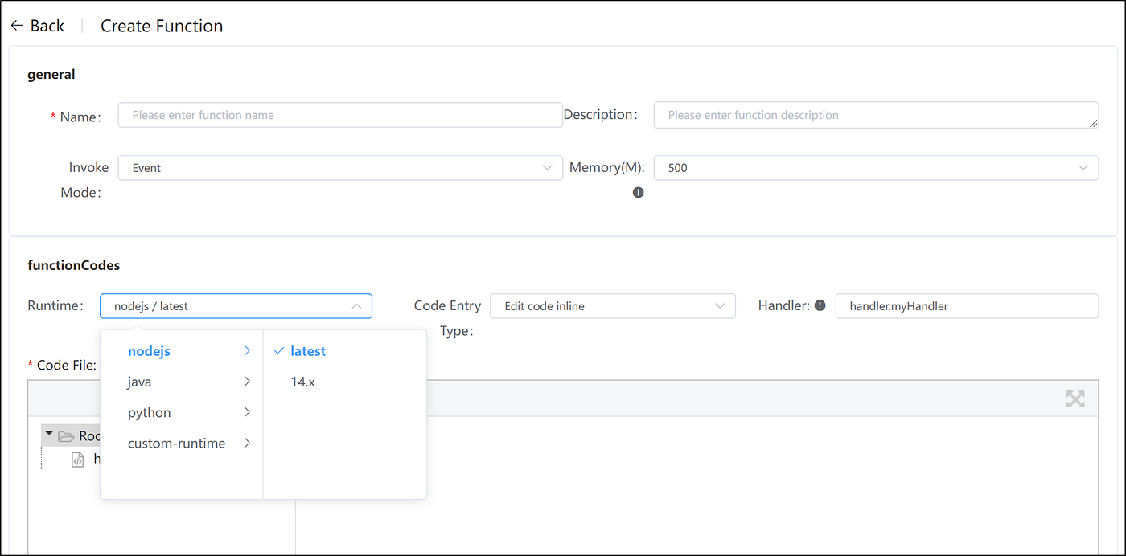This screenshot has width=1126, height=556.
Task: Select the latest version option
Action: 308,351
